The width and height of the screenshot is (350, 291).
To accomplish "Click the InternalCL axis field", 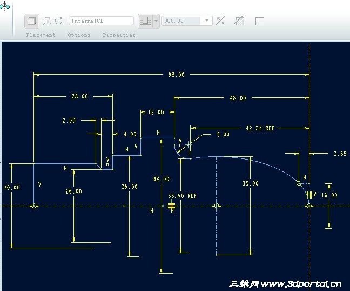I will (102, 21).
